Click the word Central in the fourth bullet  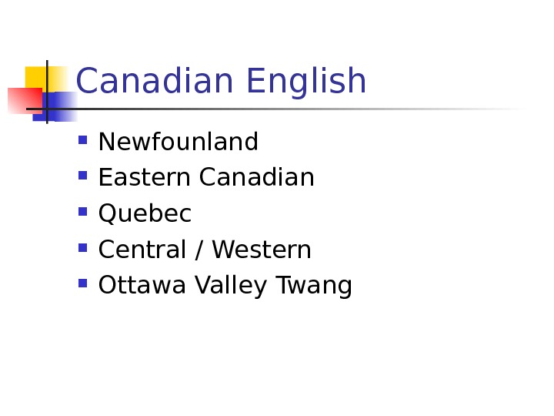tap(143, 250)
